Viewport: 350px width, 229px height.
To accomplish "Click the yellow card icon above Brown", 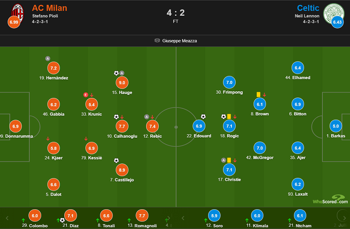I will coord(259,94).
